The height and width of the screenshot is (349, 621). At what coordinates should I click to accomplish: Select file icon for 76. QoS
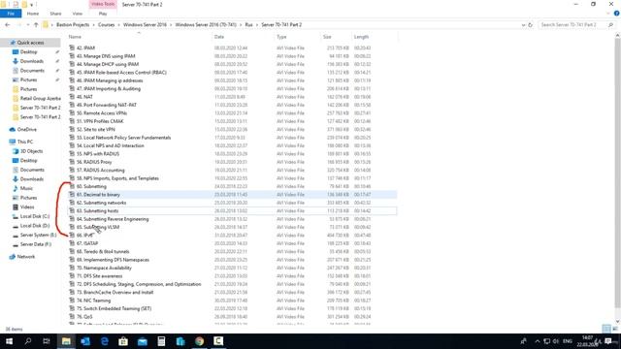[x=72, y=317]
